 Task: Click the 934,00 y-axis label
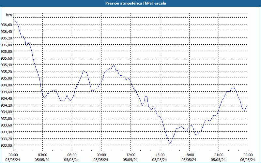point(6,111)
